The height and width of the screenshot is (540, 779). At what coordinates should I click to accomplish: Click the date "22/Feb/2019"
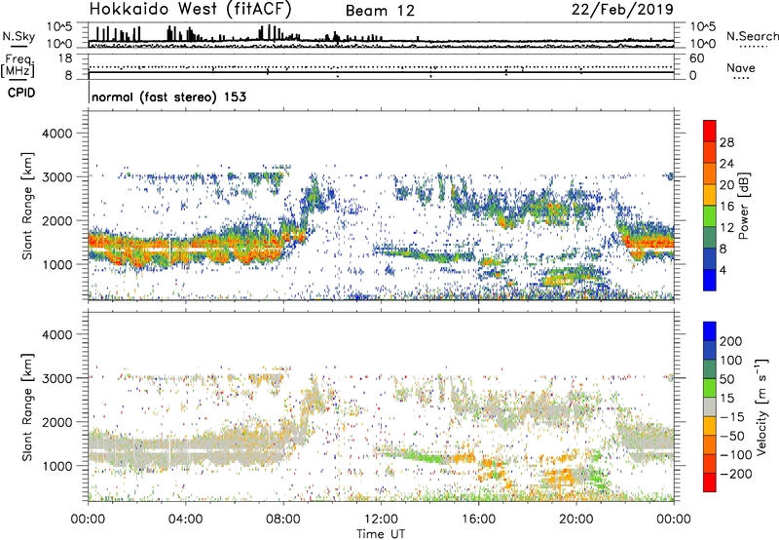622,10
